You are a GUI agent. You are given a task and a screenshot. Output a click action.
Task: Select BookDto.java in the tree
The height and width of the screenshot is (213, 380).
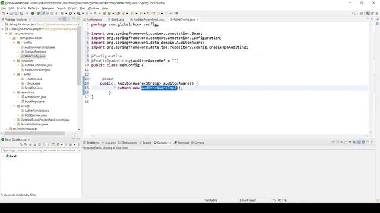click(33, 88)
